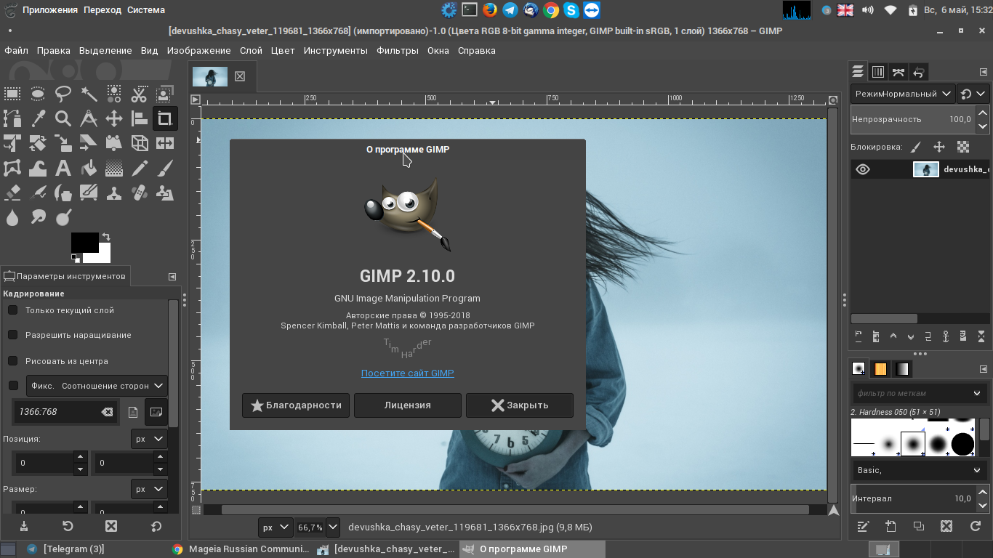
Task: Pick the Dodge/Burn tool
Action: coord(63,217)
